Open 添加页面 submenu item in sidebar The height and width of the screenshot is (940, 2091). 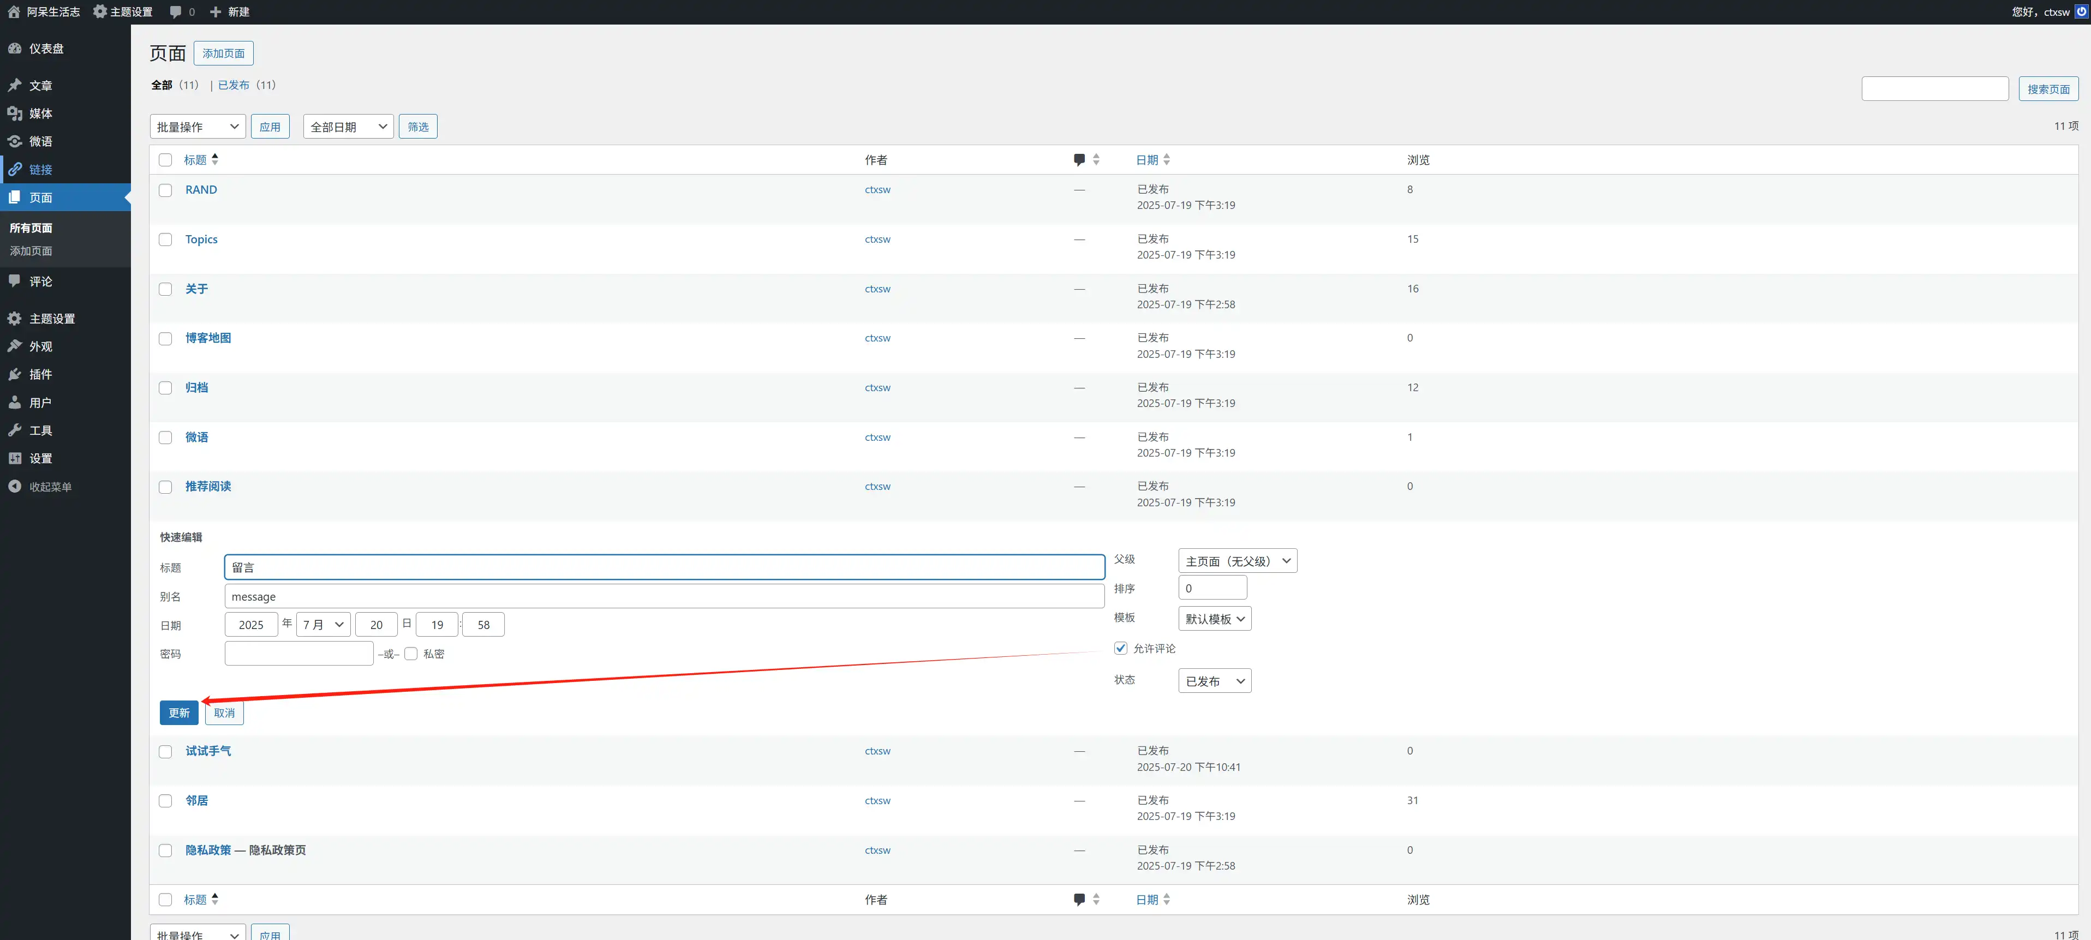pos(31,251)
